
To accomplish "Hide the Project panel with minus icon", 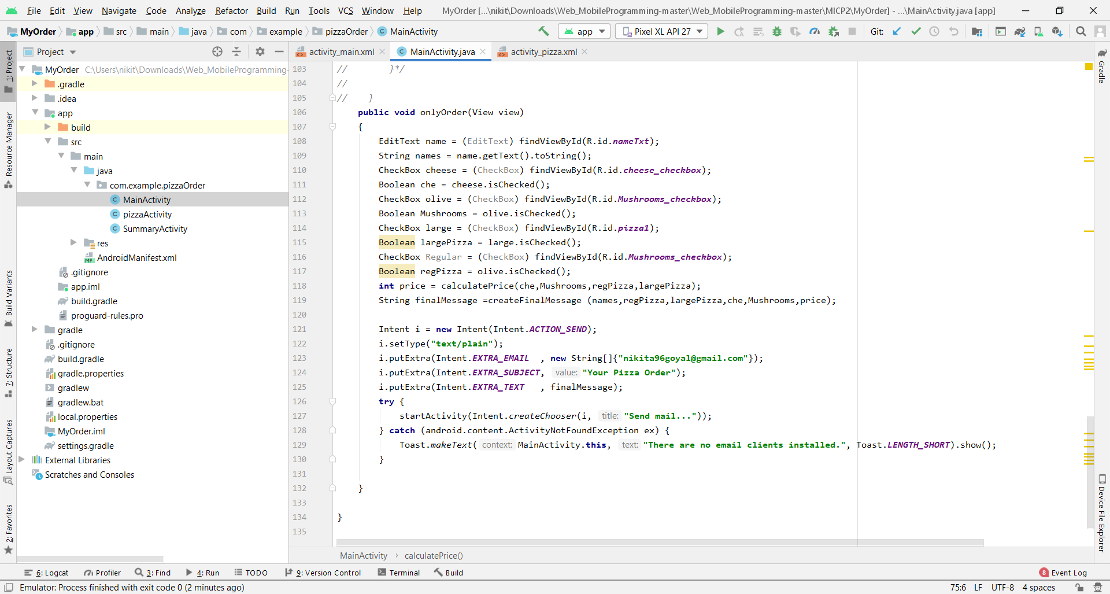I will pos(279,51).
